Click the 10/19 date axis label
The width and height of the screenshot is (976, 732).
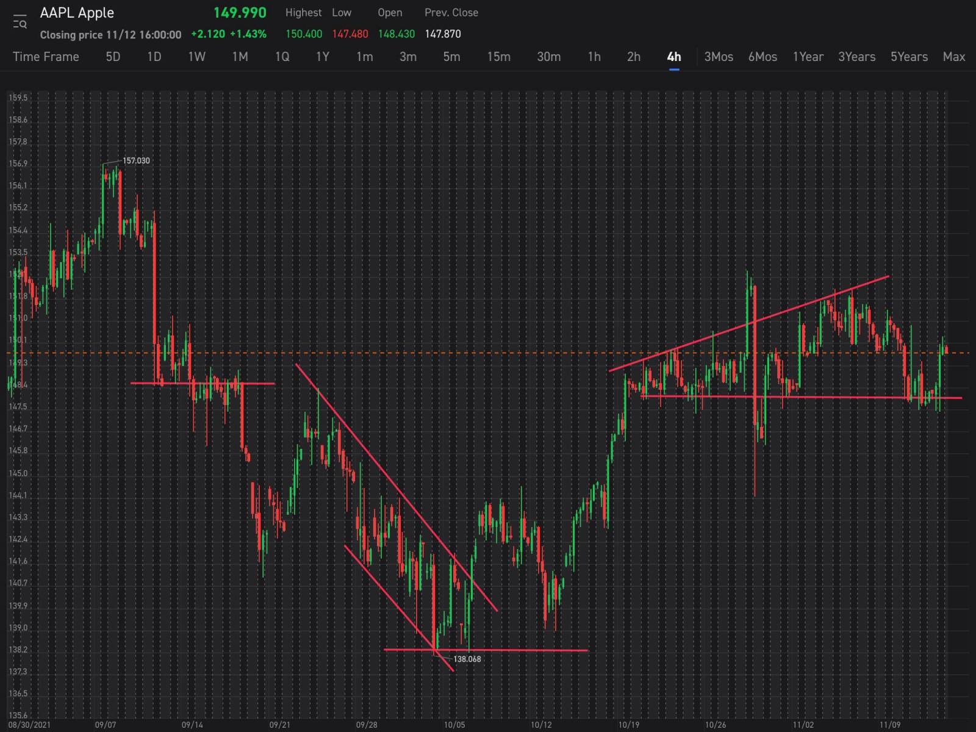[629, 725]
